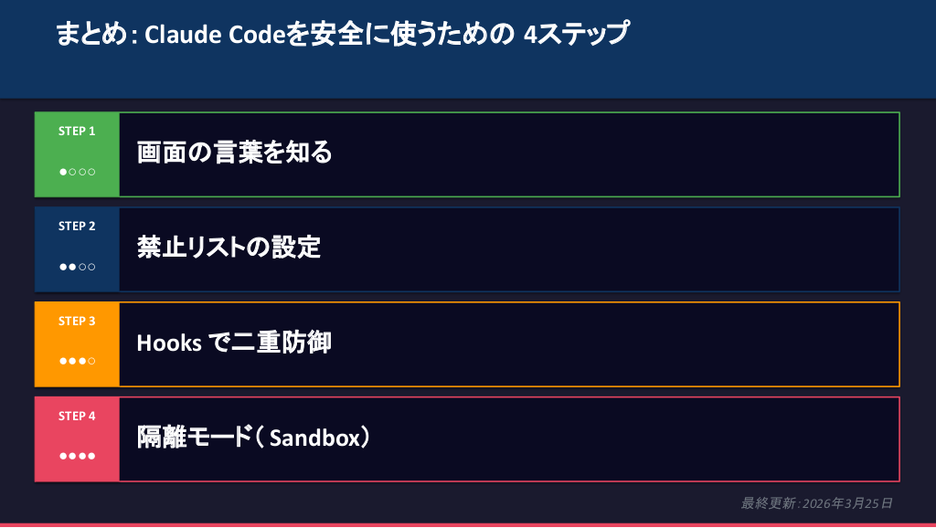Select the 禁止リストの設定 heading
This screenshot has width=936, height=528.
coord(229,248)
